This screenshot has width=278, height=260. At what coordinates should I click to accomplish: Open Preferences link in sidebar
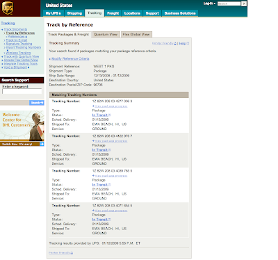(16, 37)
